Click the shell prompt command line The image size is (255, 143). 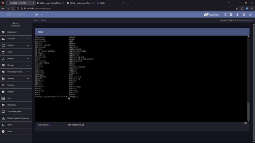click(x=57, y=97)
